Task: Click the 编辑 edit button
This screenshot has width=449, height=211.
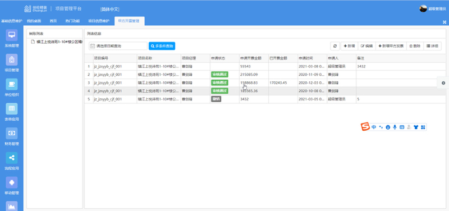Action: [366, 46]
